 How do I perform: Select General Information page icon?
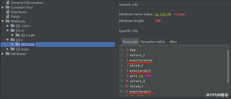(8, 2)
